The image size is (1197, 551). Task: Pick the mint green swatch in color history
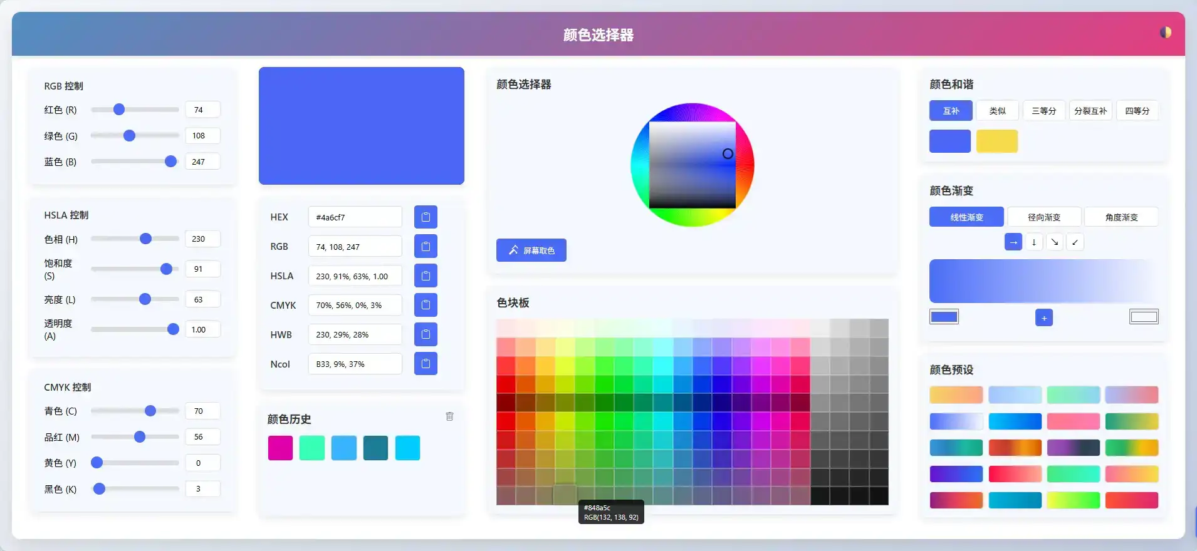[x=312, y=448]
